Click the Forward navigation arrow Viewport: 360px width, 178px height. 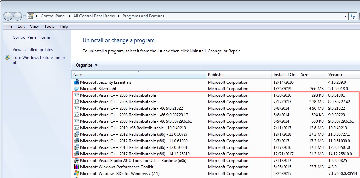pyautogui.click(x=17, y=16)
